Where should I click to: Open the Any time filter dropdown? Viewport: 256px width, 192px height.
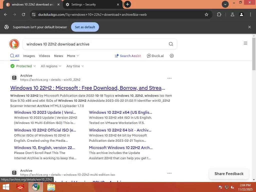click(75, 66)
